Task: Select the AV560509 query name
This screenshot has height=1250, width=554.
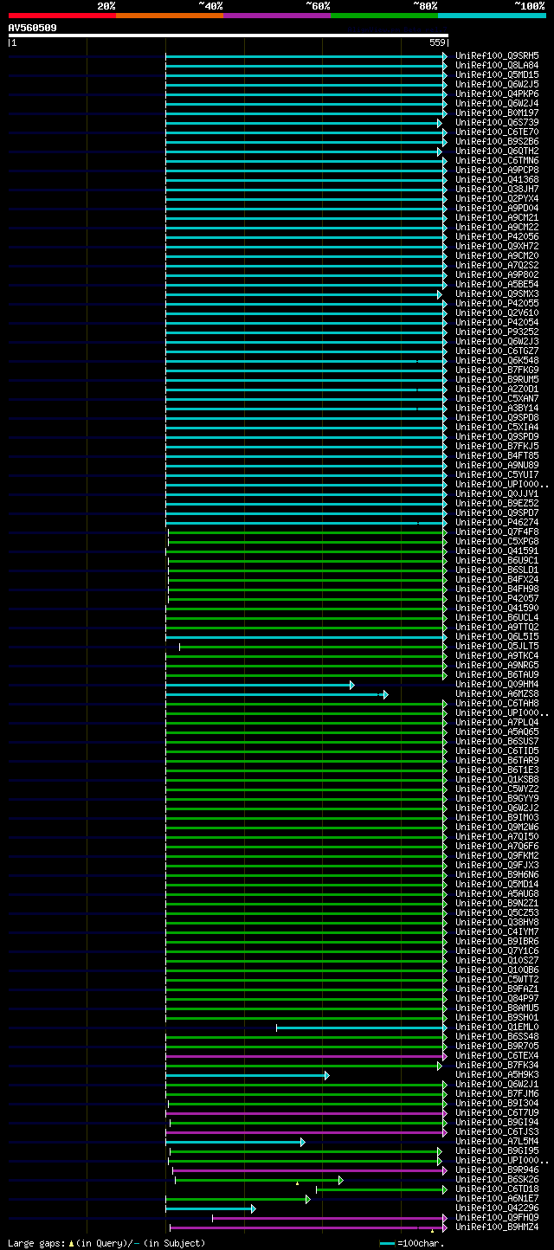Action: click(33, 28)
